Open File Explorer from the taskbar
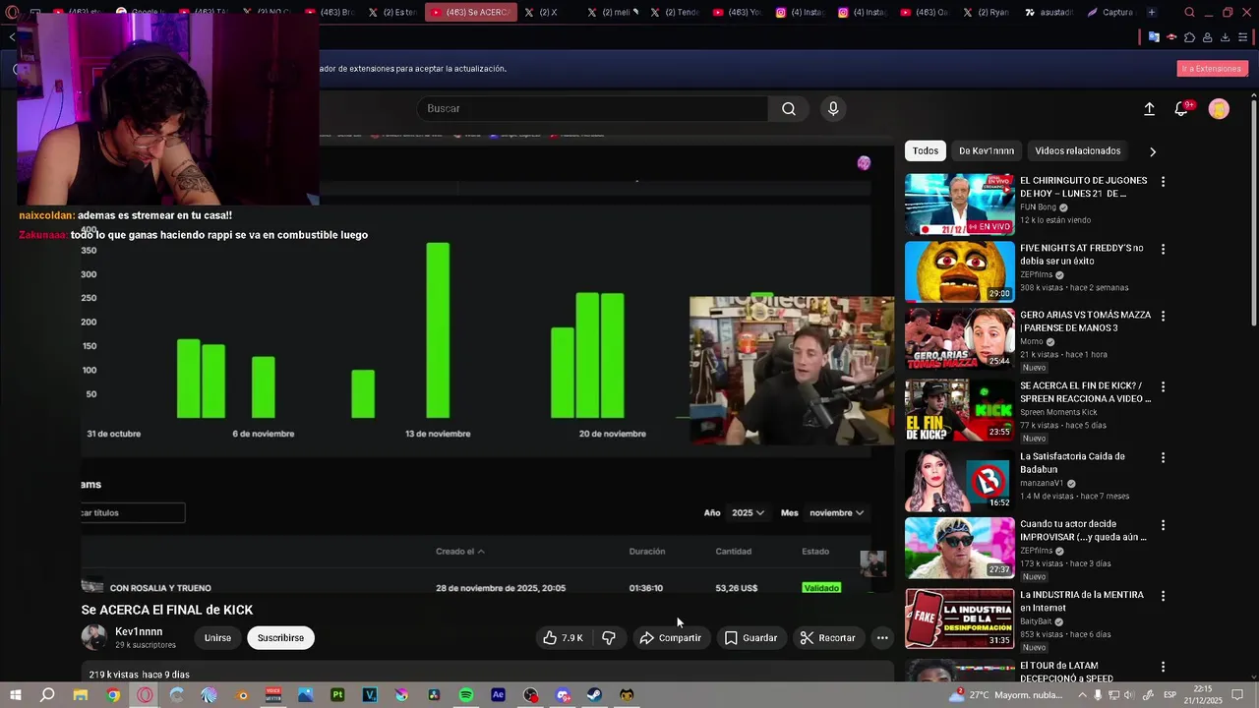1259x708 pixels. [81, 695]
